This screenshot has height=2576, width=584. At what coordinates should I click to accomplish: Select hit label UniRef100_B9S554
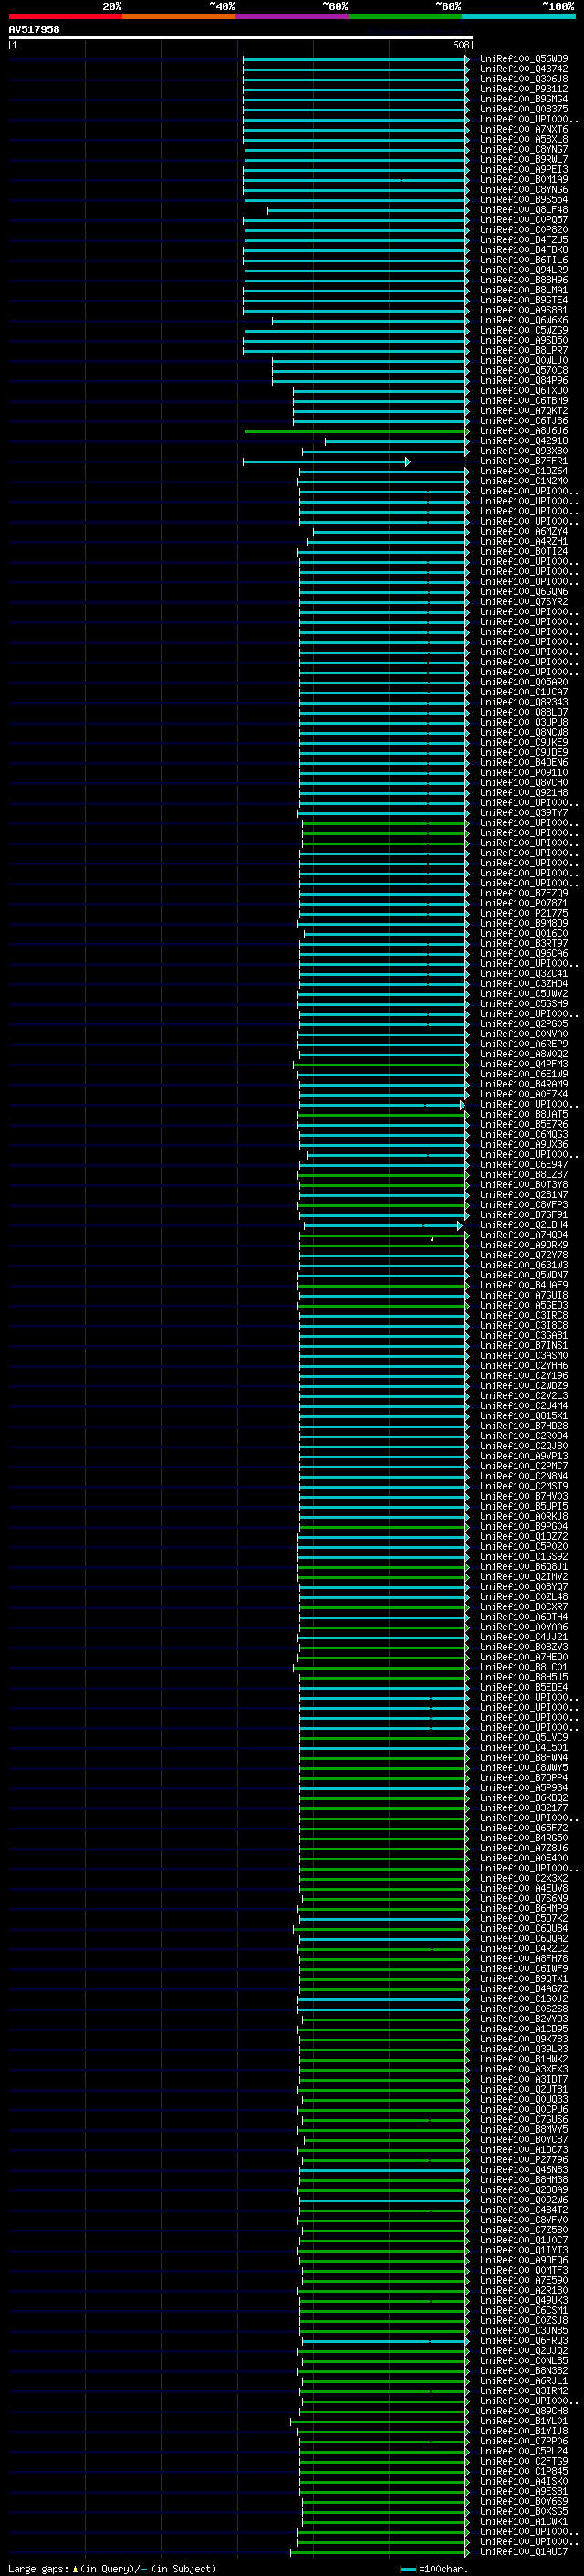pyautogui.click(x=524, y=199)
